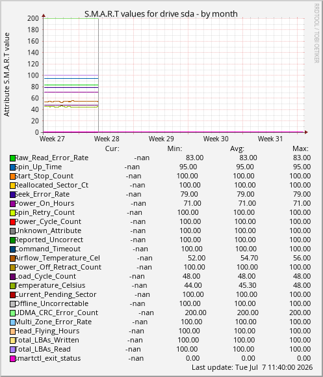Screen dimensions: 323x377
Task: Click the green Raw_Read_Error_Rate legend swatch
Action: tap(12, 158)
